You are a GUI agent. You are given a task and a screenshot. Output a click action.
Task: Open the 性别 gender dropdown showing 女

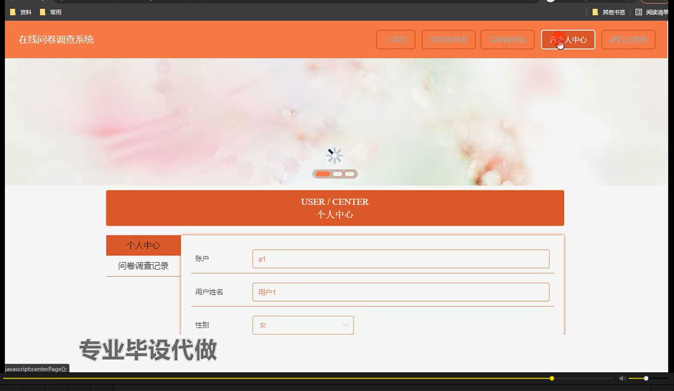(x=302, y=325)
